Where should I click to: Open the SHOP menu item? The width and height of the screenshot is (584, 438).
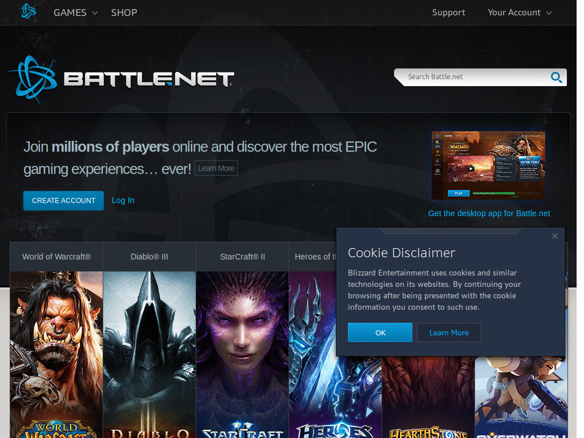[124, 12]
